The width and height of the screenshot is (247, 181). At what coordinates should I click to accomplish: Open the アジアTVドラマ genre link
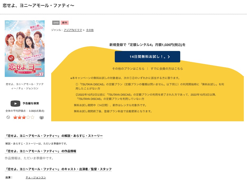[x=73, y=30]
